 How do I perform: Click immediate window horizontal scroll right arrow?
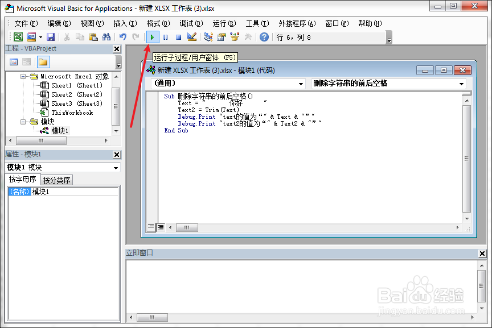pyautogui.click(x=472, y=317)
